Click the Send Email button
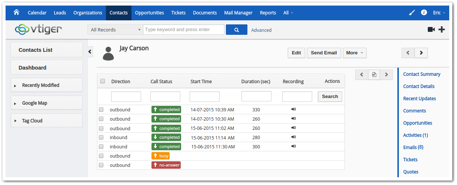 tap(323, 53)
